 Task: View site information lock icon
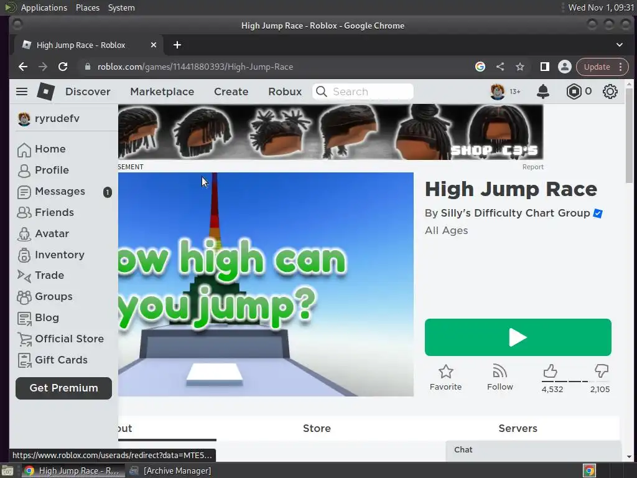[87, 67]
